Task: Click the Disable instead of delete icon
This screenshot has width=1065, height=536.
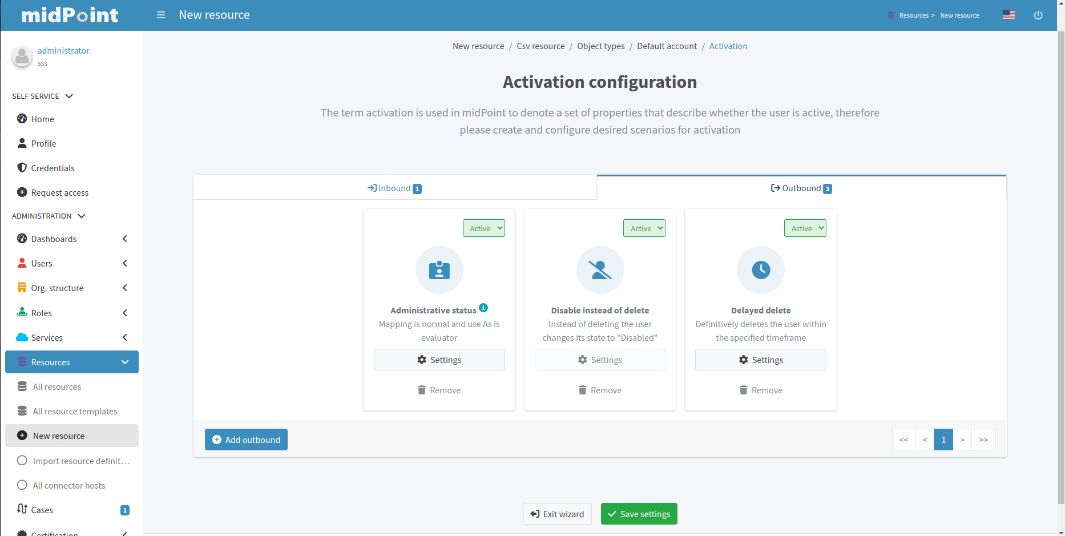Action: coord(600,269)
